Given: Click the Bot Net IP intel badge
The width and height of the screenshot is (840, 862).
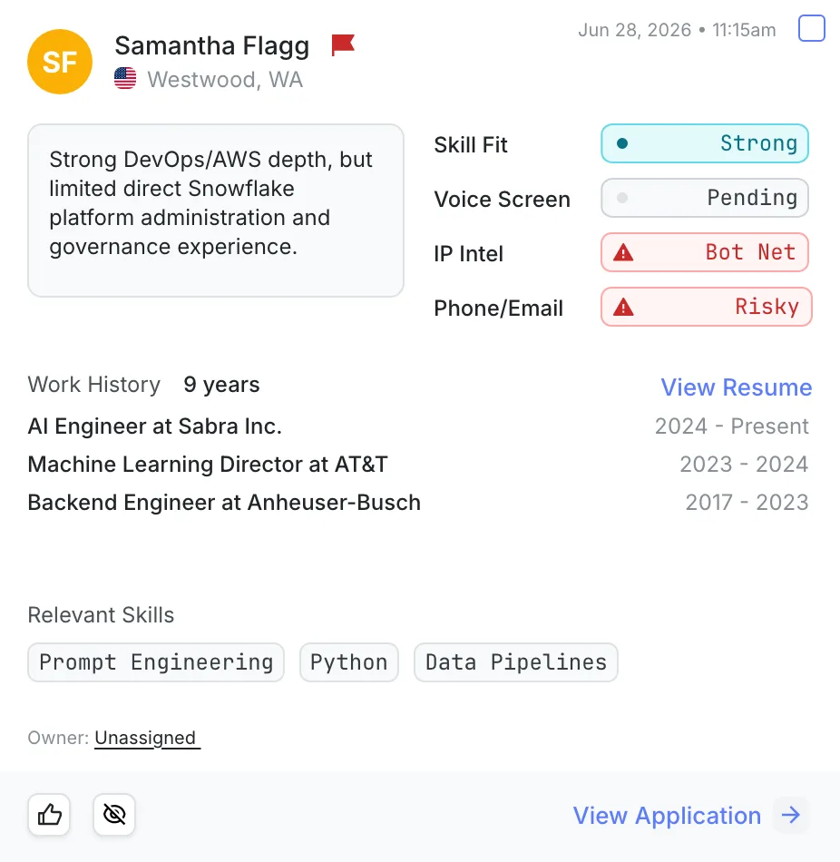Looking at the screenshot, I should 705,252.
